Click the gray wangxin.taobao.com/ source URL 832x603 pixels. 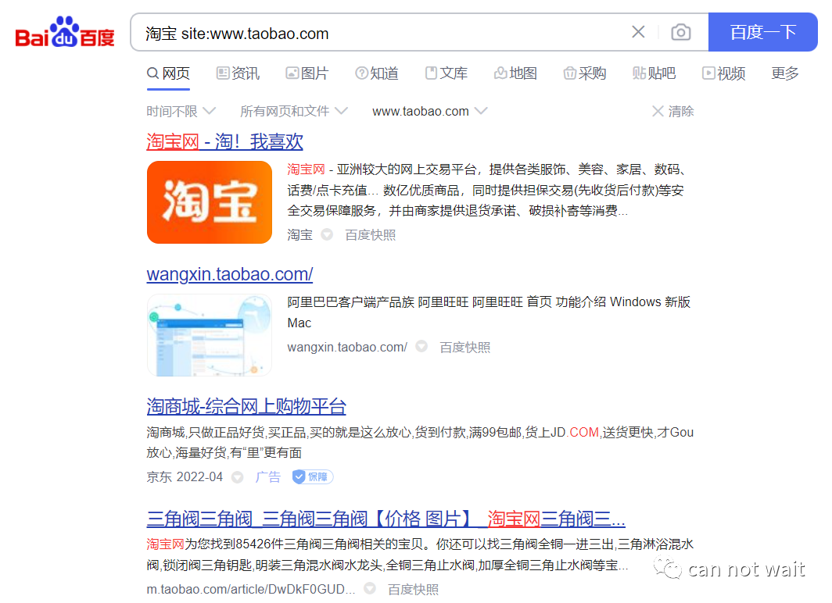point(347,347)
